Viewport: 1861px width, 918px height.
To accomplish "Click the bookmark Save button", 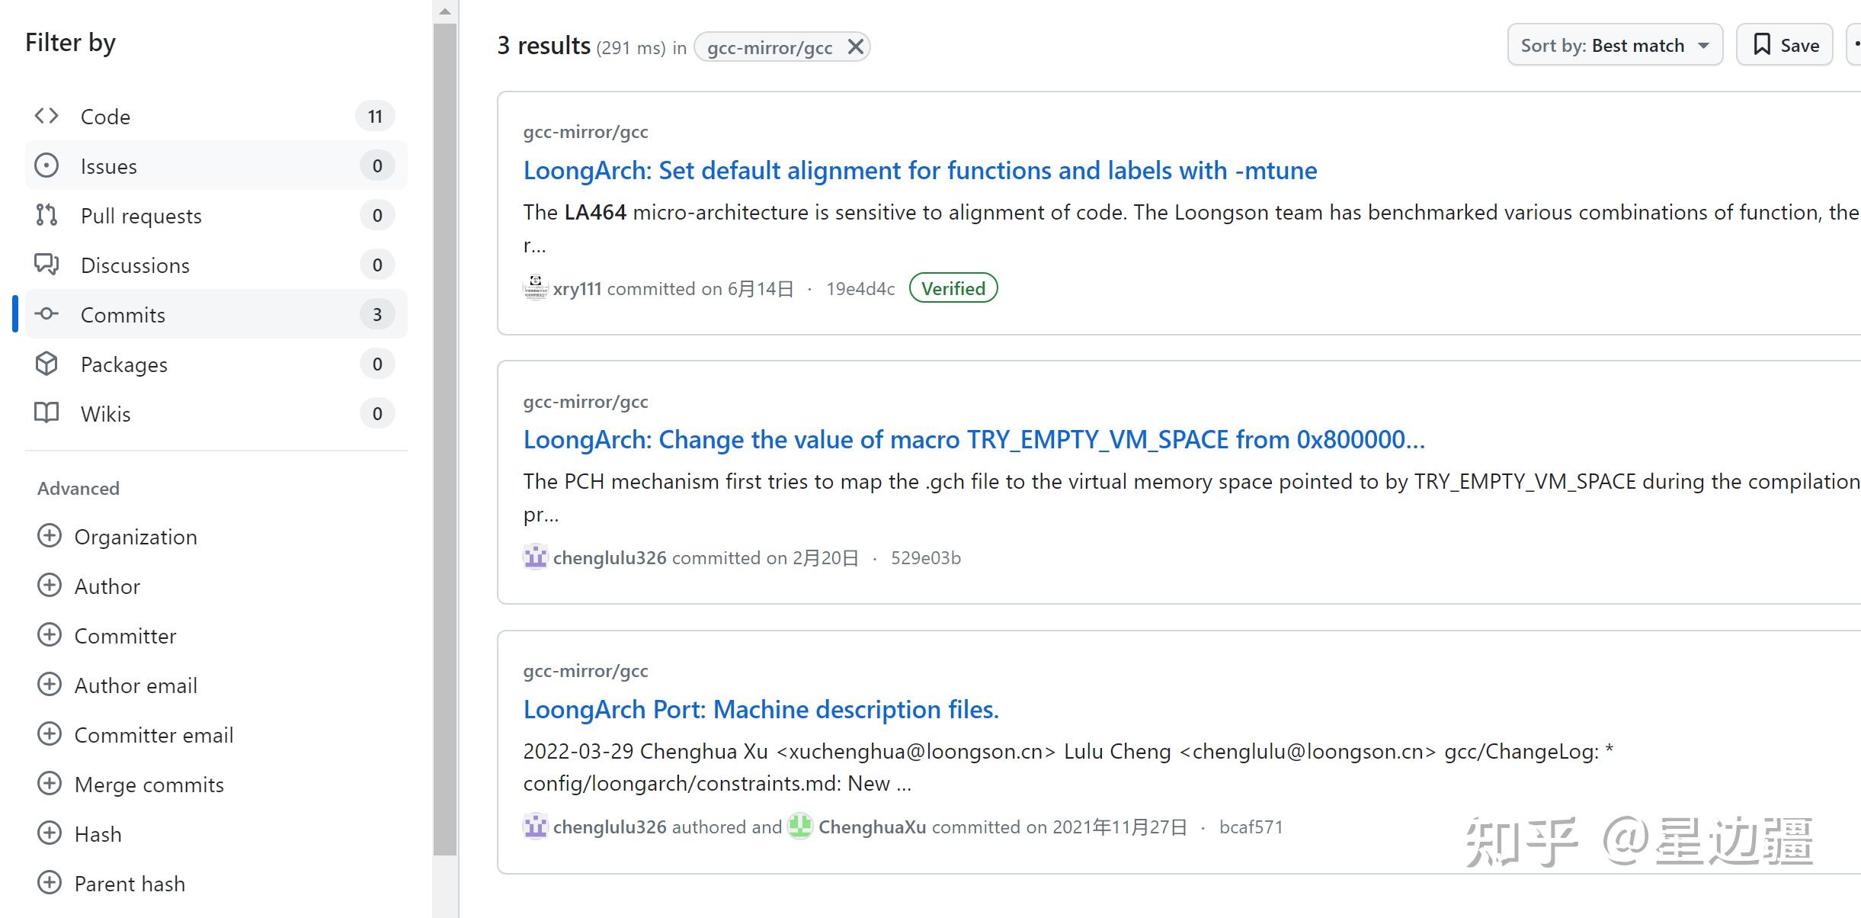I will (x=1784, y=46).
